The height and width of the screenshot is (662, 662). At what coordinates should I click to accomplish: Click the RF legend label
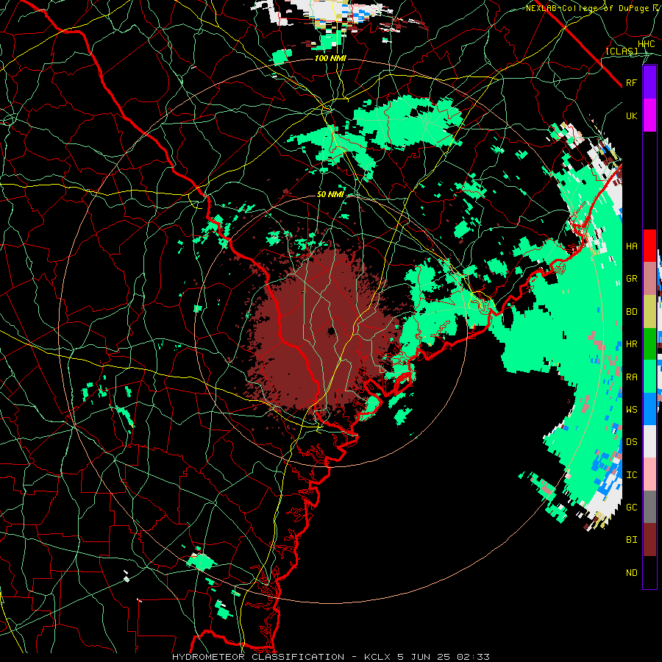(x=632, y=82)
